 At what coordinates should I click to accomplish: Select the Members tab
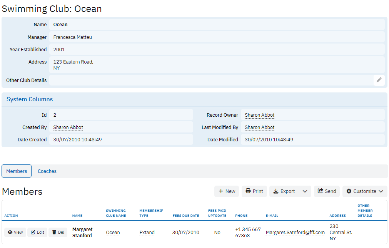(x=17, y=171)
